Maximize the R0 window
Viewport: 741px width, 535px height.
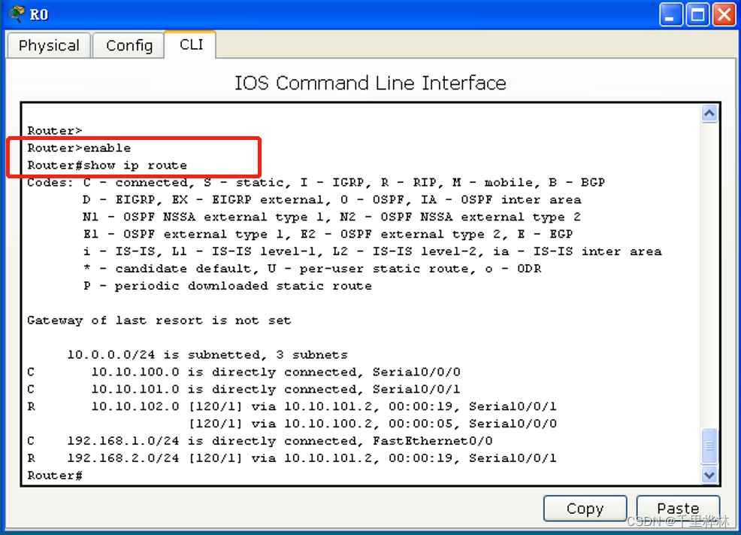pyautogui.click(x=697, y=14)
